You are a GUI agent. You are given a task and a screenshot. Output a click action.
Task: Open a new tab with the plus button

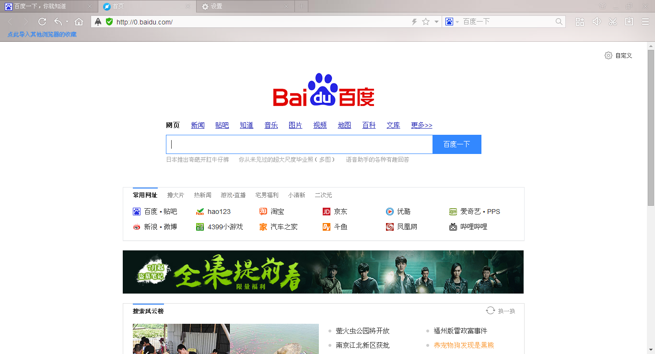pyautogui.click(x=301, y=6)
